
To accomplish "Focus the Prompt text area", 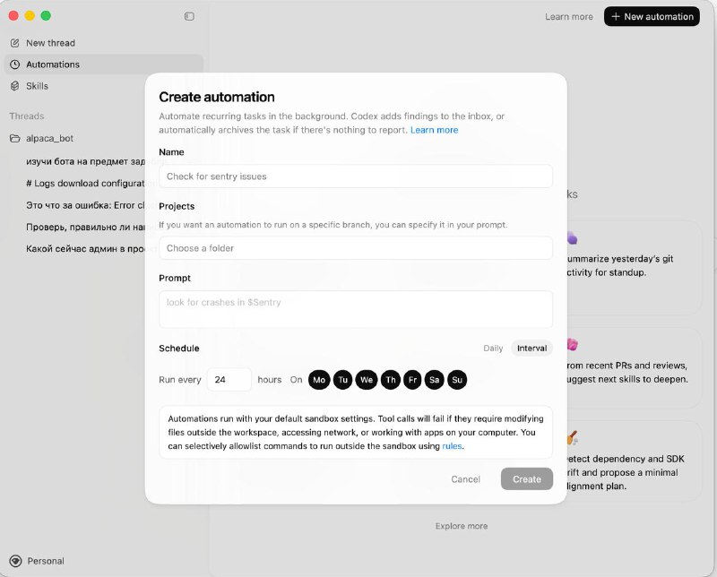I will point(355,309).
